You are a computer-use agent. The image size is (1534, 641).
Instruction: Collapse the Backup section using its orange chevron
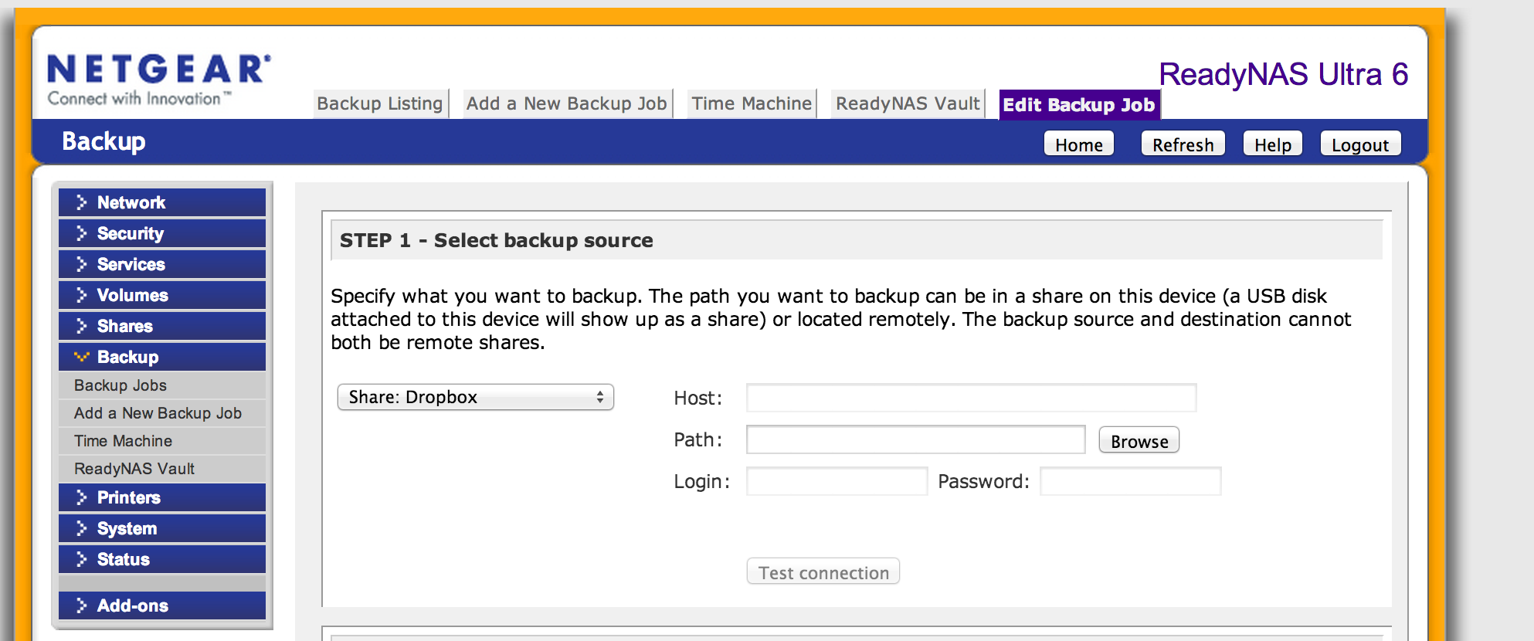pyautogui.click(x=81, y=357)
